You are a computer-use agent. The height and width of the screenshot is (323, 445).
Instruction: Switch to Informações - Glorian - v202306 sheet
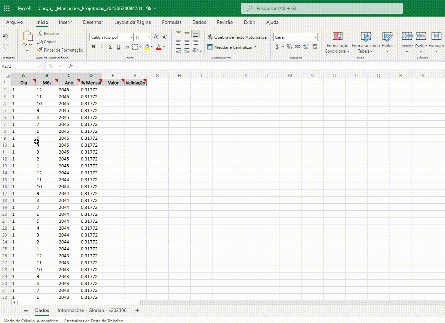tap(92, 310)
